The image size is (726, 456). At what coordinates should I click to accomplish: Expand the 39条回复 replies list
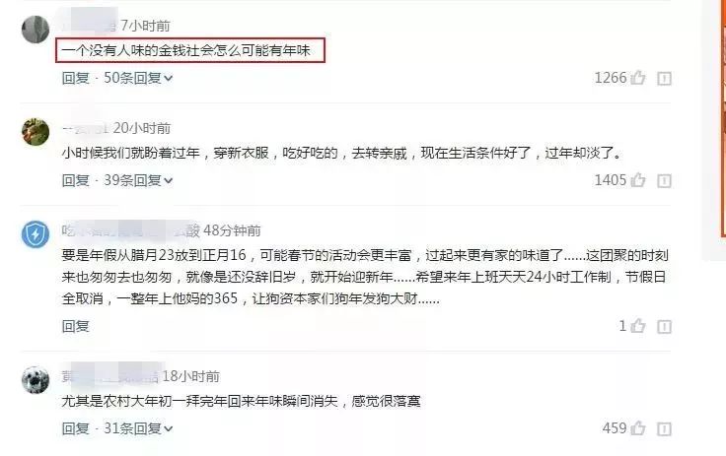(138, 180)
